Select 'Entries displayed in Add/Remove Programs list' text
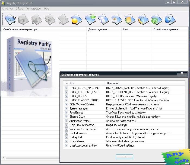Screen dimensions: 190x165 pyautogui.click(x=134, y=108)
